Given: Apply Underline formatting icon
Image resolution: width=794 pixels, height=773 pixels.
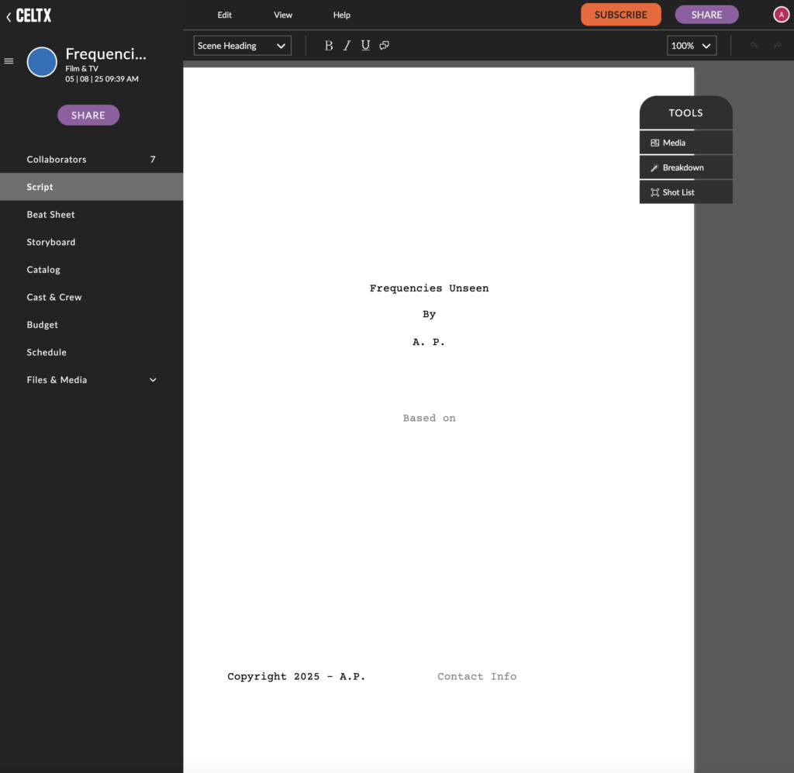Looking at the screenshot, I should click(x=365, y=46).
